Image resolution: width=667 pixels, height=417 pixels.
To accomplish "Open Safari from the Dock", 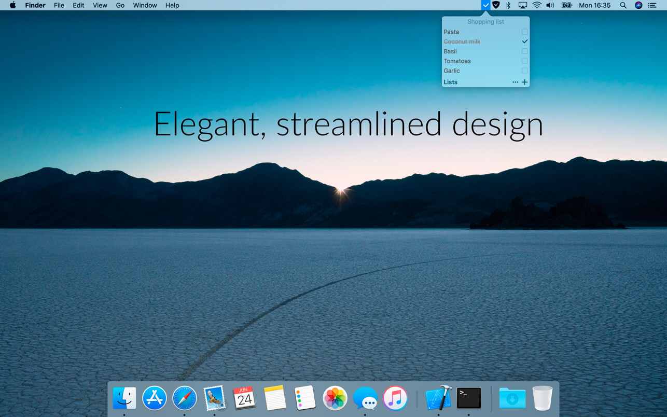I will 185,398.
